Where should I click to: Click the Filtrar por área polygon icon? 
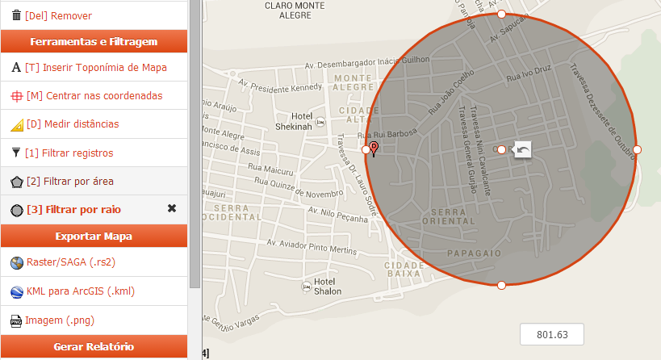tap(16, 181)
